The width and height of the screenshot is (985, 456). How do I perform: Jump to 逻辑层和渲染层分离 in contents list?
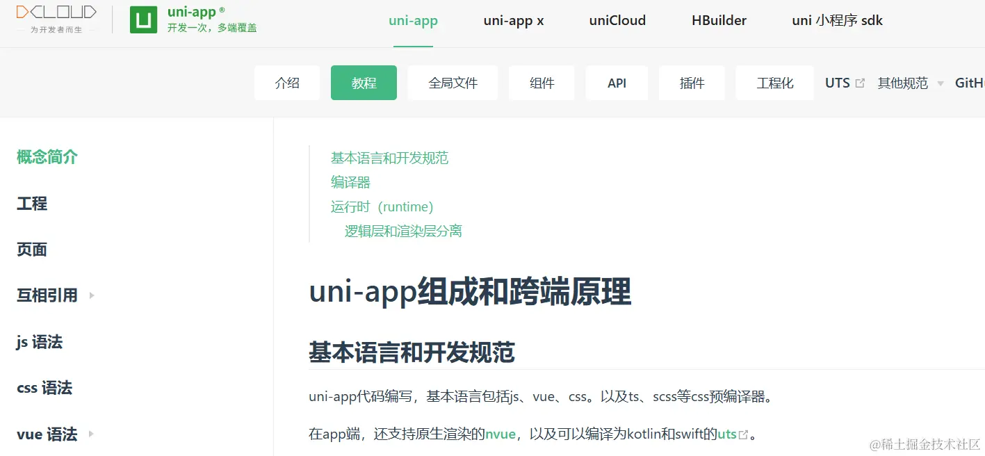click(403, 231)
